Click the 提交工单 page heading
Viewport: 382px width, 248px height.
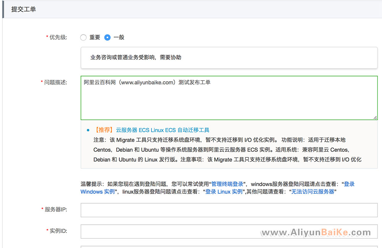tap(23, 9)
